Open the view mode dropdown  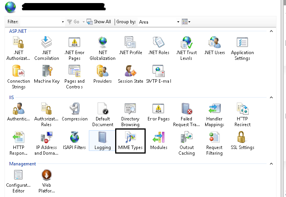tap(186, 22)
